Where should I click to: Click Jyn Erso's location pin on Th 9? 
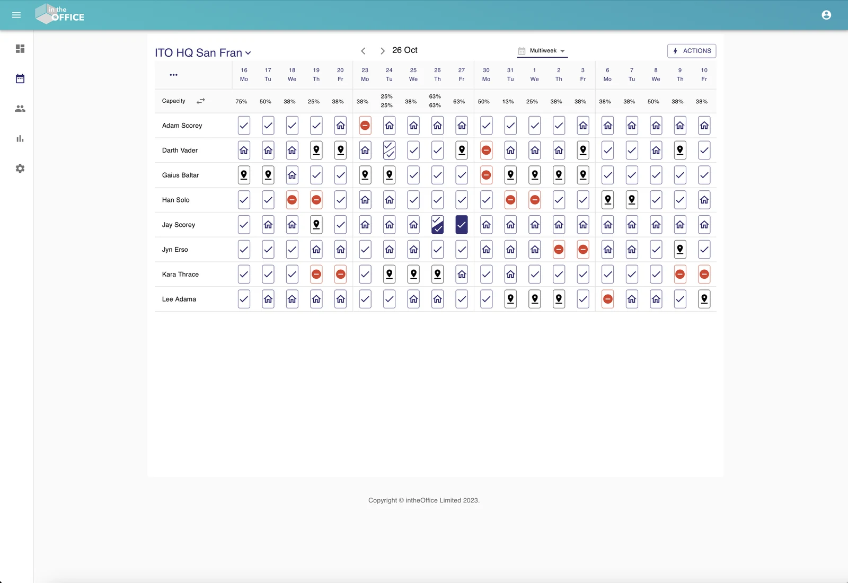[x=680, y=250]
